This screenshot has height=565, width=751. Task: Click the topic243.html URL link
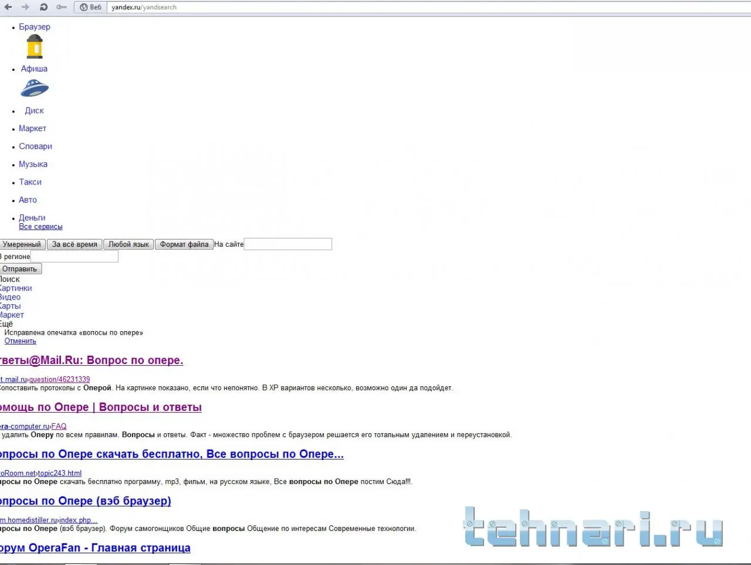[60, 473]
